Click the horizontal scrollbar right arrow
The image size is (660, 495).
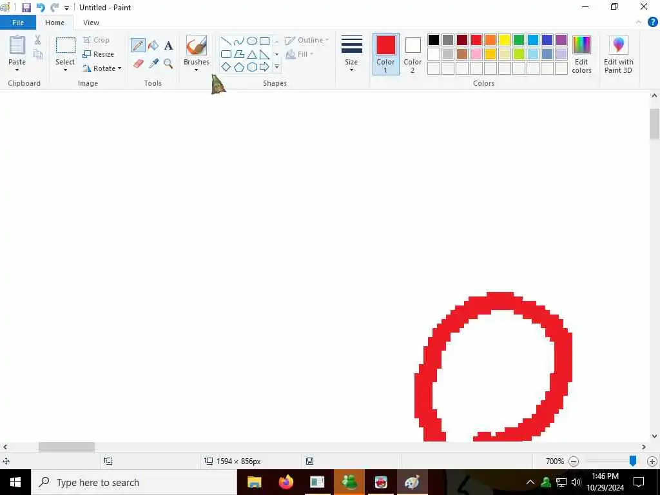point(644,447)
